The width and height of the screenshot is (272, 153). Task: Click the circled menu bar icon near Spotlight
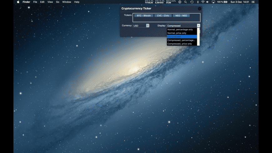[x=180, y=2]
